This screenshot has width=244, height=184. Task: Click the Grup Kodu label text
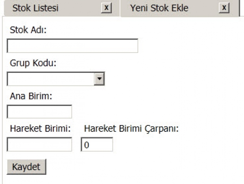tap(33, 63)
